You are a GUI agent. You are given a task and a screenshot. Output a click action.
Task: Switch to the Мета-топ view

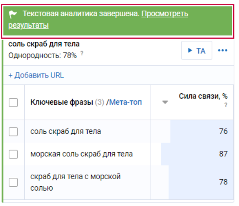coord(126,102)
